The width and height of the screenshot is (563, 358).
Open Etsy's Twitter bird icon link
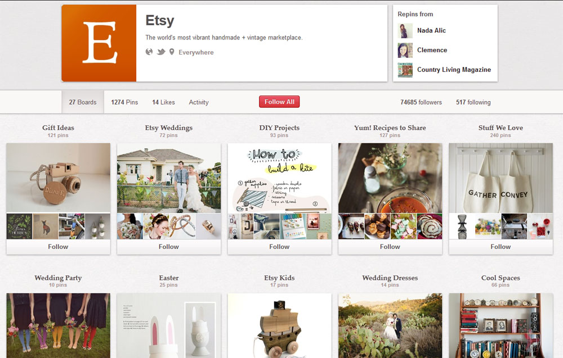coord(161,52)
